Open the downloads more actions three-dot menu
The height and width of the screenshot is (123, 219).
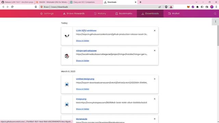(x=216, y=22)
